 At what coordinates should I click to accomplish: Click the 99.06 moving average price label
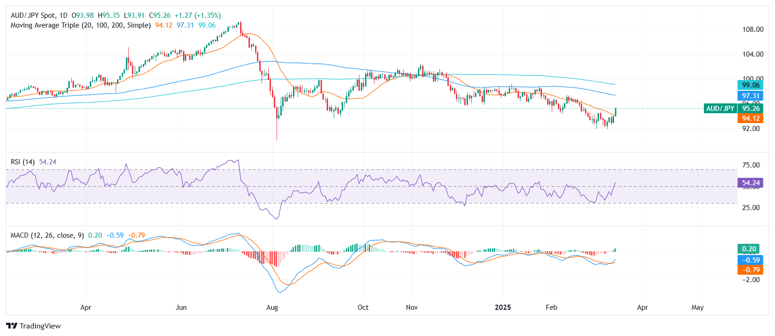tap(750, 85)
